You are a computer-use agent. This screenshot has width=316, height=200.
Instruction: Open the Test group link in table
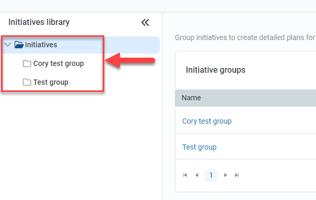199,147
